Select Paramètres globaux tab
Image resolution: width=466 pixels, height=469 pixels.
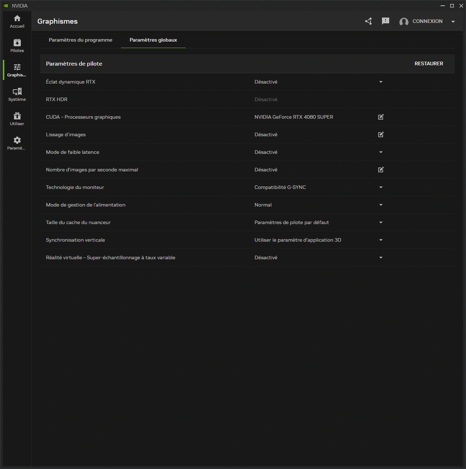pyautogui.click(x=153, y=40)
